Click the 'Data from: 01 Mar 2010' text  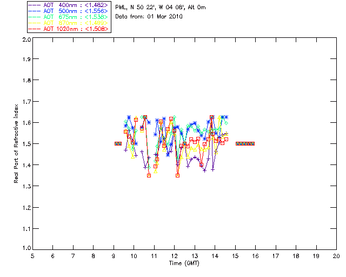(149, 17)
